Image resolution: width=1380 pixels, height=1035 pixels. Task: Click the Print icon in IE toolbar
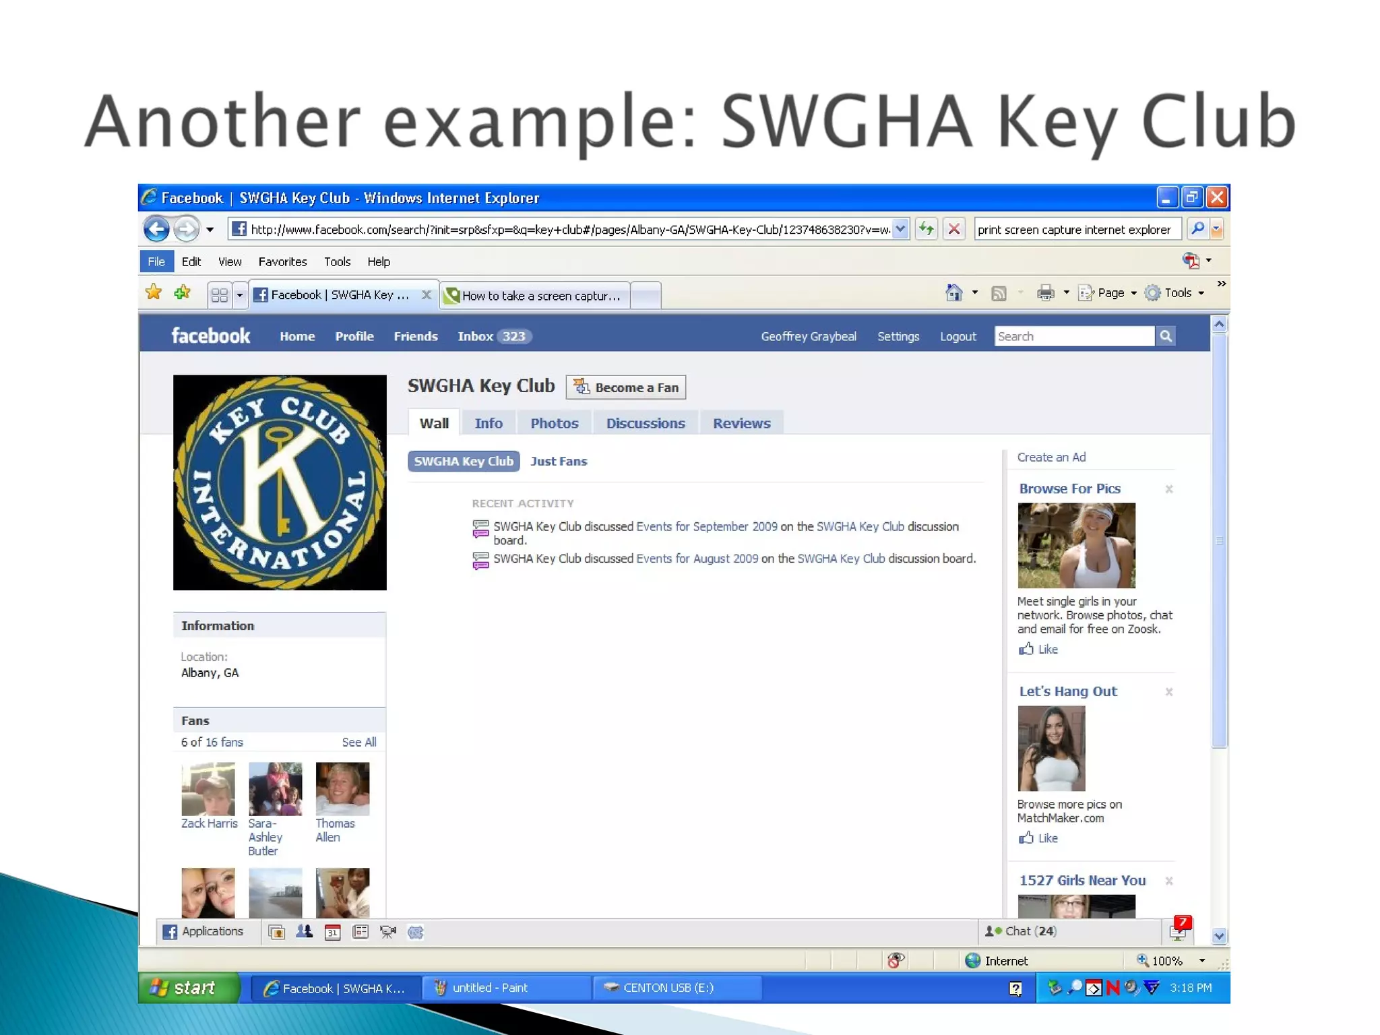coord(1045,292)
